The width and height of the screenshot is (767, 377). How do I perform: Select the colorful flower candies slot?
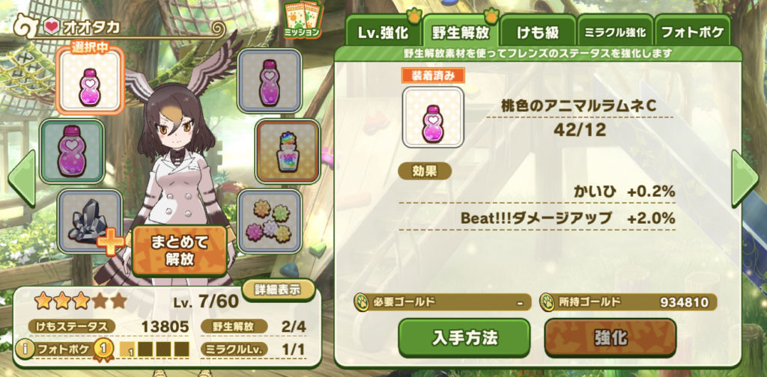tap(270, 221)
